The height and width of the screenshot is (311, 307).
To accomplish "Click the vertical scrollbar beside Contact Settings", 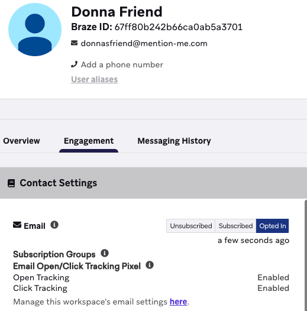I will point(306,255).
